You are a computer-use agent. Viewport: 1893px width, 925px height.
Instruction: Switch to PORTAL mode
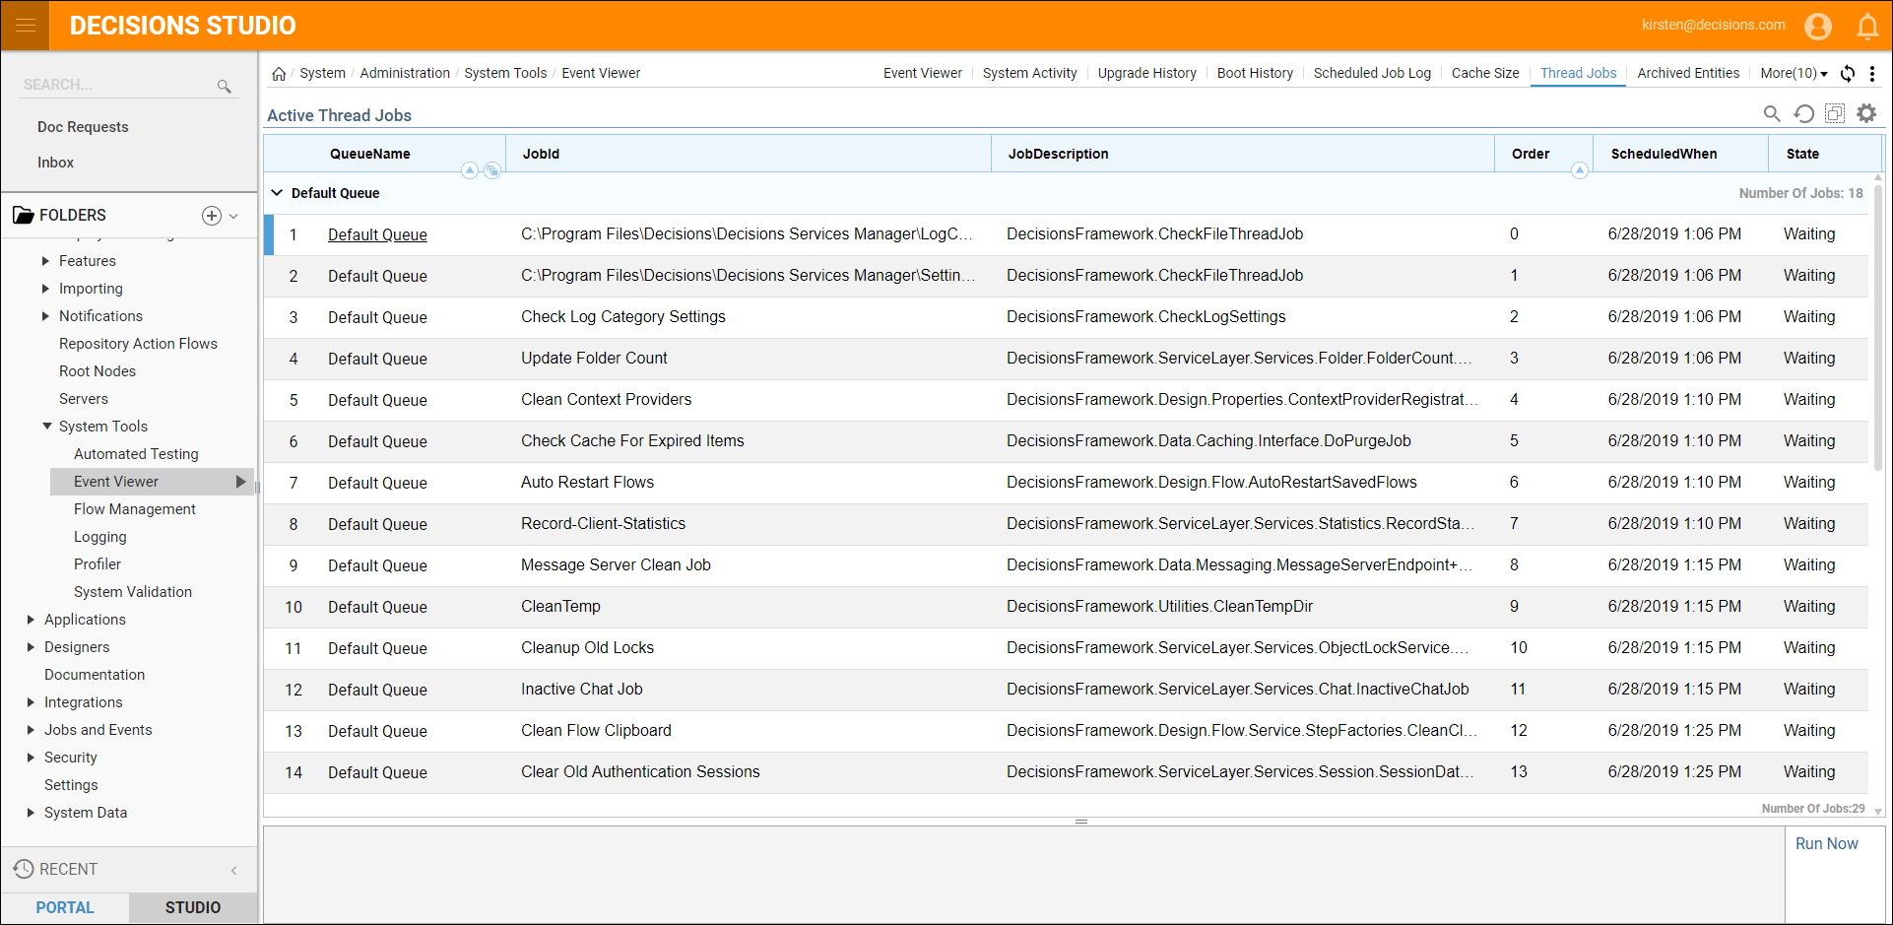65,907
